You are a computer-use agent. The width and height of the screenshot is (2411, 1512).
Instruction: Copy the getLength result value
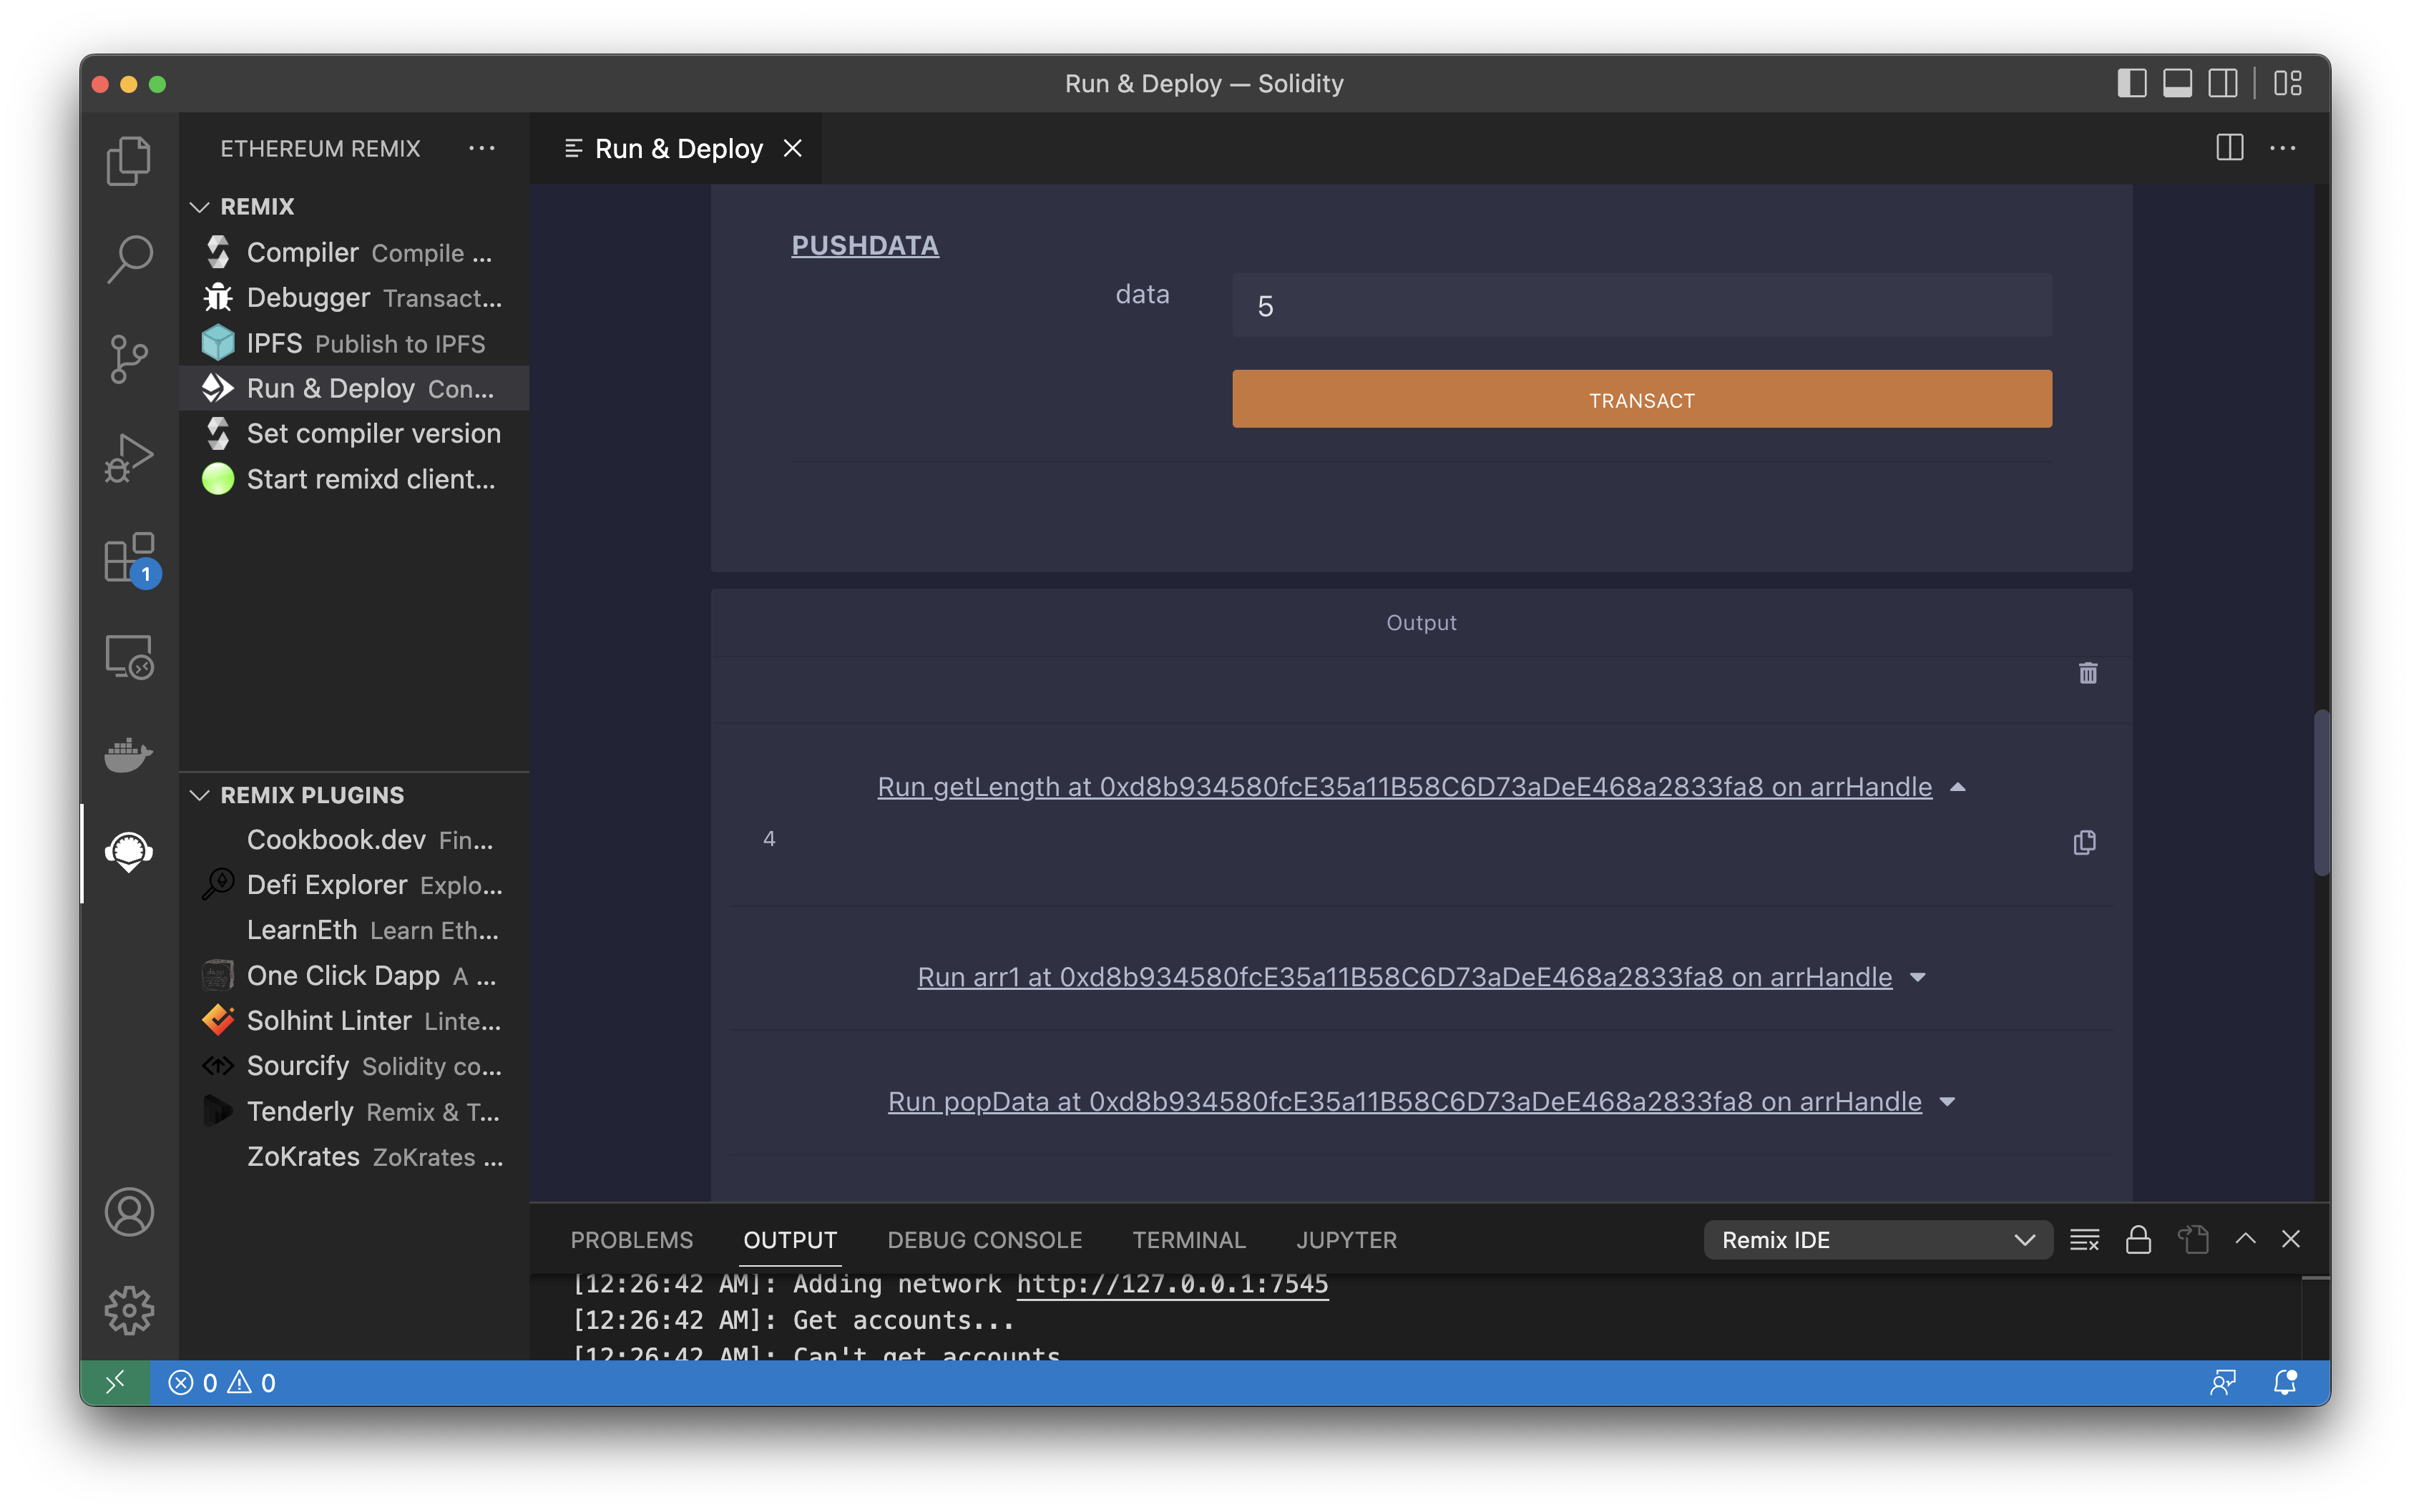[x=2084, y=843]
